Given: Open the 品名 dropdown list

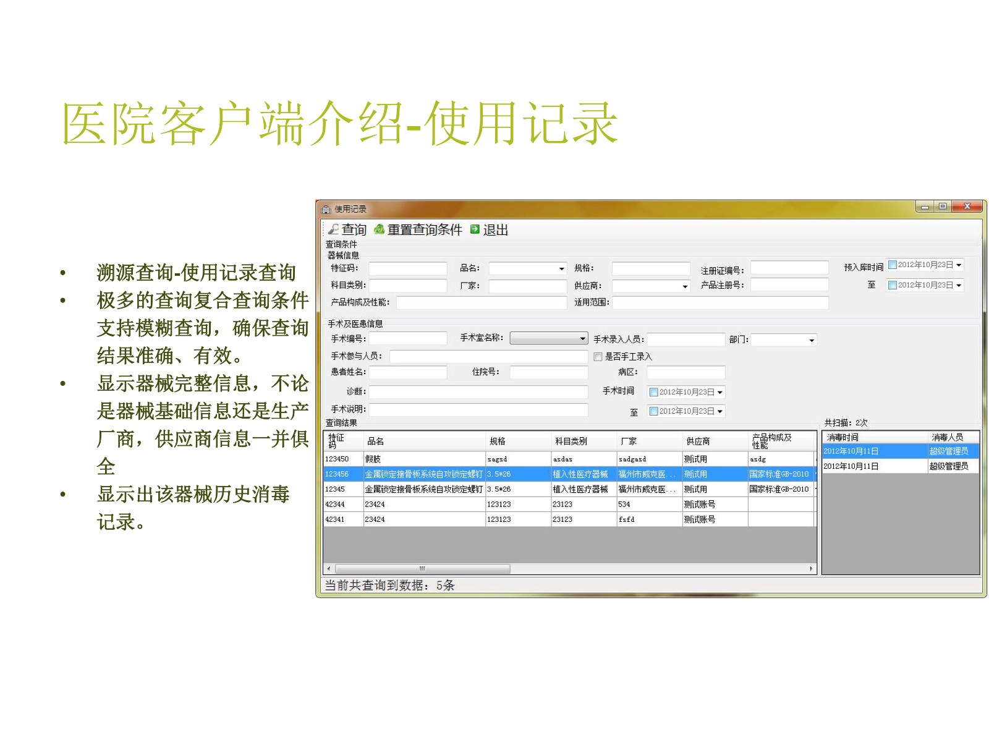Looking at the screenshot, I should pyautogui.click(x=561, y=269).
